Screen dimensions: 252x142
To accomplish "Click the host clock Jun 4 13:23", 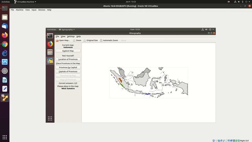I will click(x=131, y=2).
